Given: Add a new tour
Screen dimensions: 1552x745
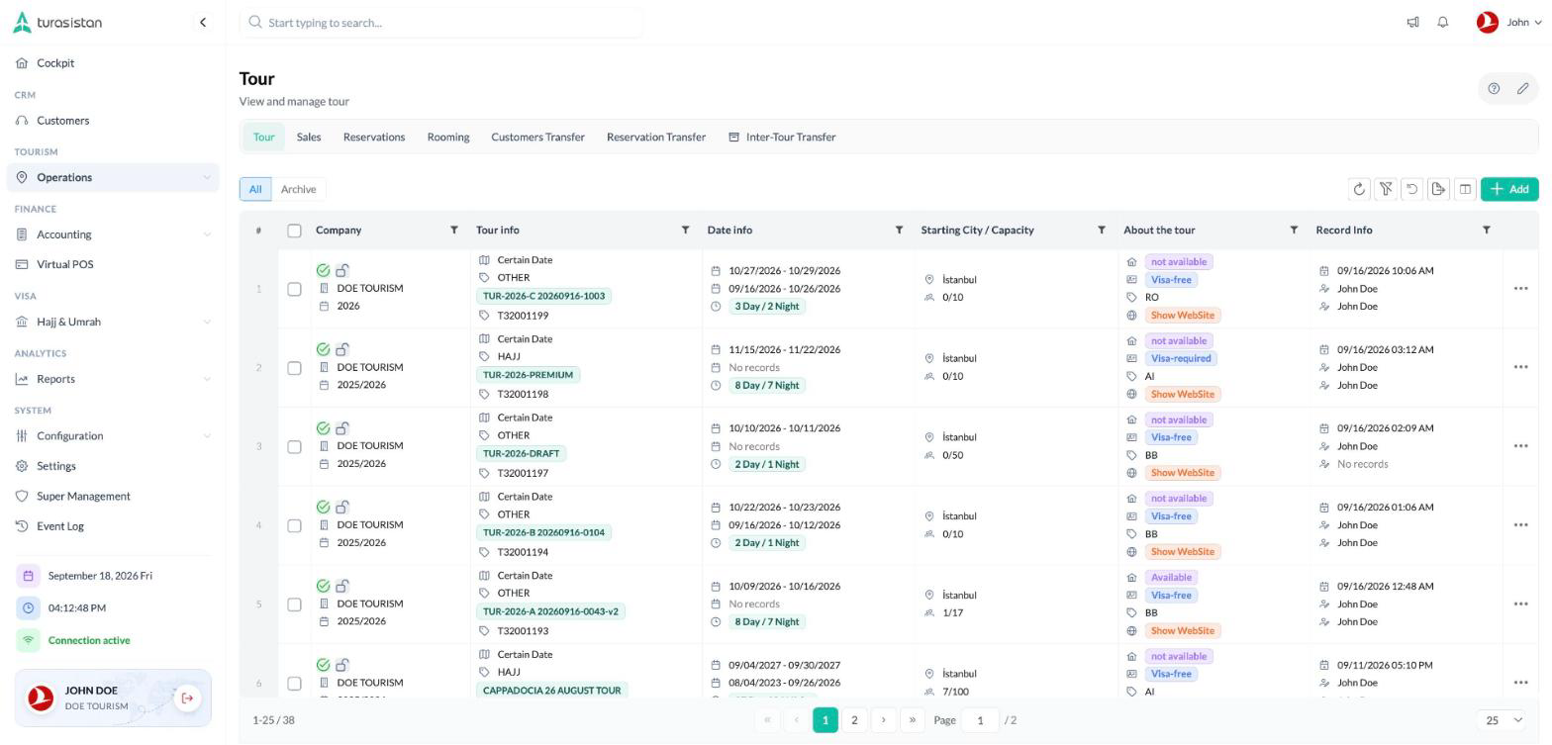Looking at the screenshot, I should click(x=1509, y=189).
